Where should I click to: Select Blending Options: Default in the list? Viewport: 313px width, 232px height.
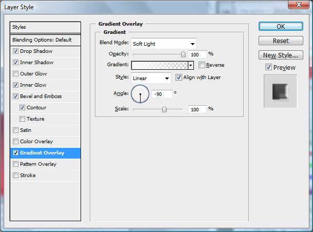point(46,40)
